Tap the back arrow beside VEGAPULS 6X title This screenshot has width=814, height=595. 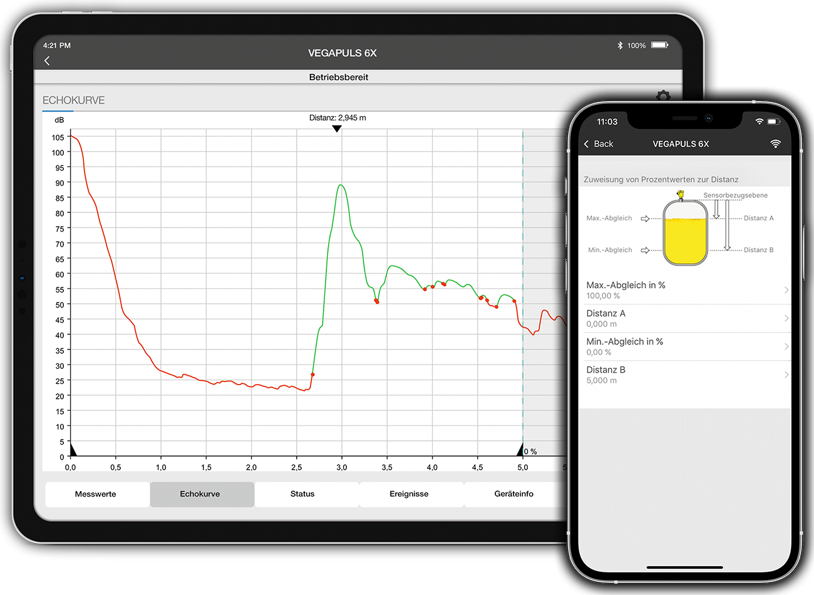47,61
